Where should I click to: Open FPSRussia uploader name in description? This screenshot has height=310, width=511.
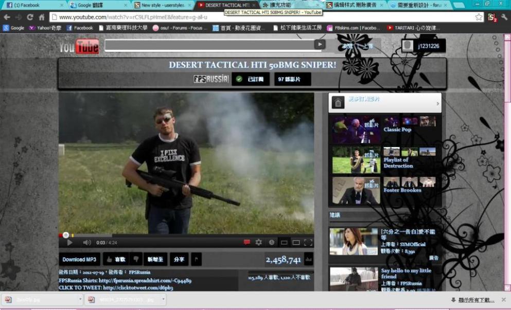coord(139,272)
